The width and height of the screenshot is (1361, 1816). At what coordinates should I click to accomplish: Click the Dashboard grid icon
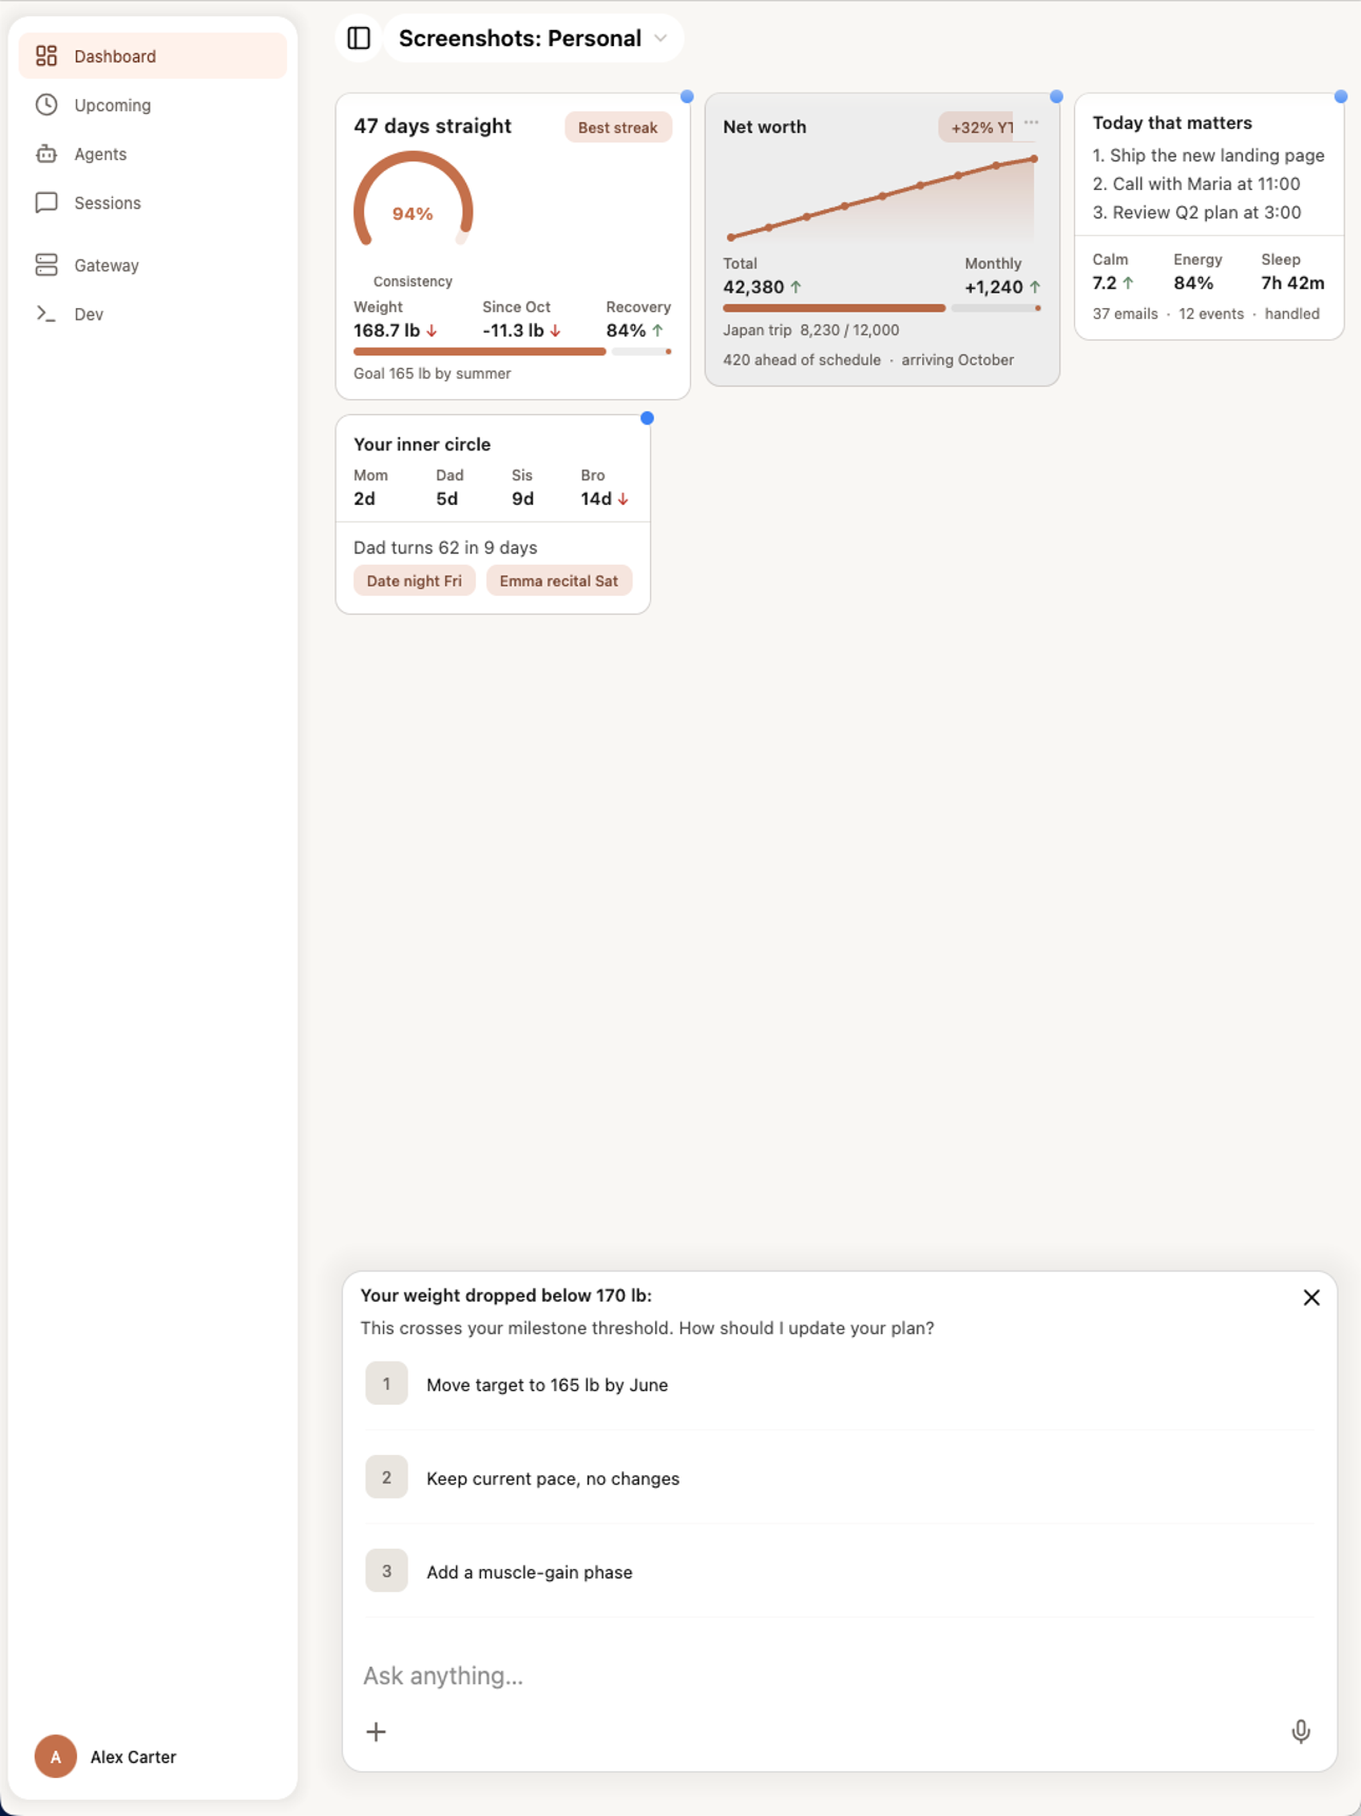click(47, 56)
